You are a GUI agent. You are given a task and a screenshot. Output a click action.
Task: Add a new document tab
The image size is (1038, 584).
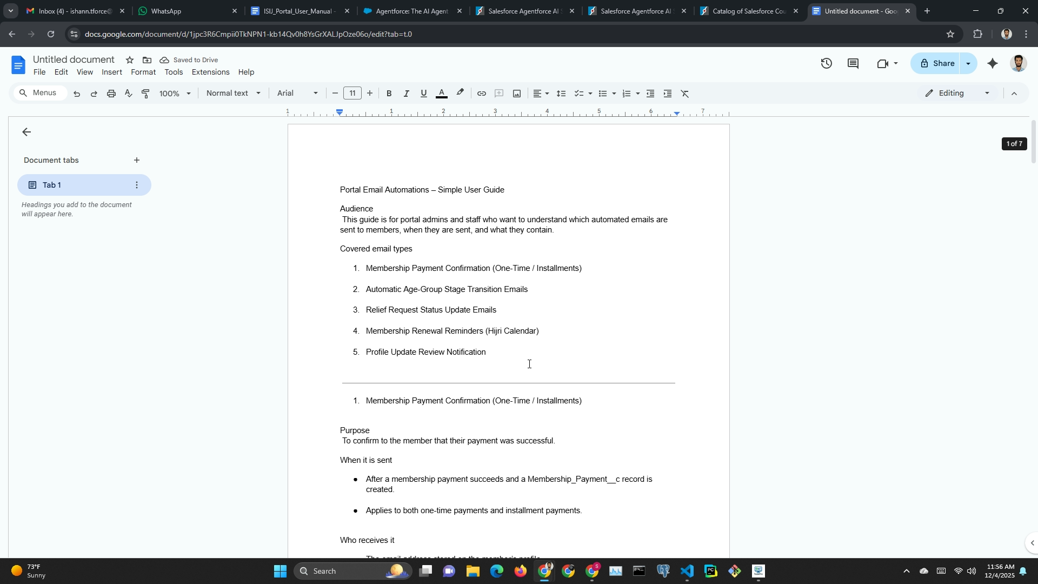[137, 160]
